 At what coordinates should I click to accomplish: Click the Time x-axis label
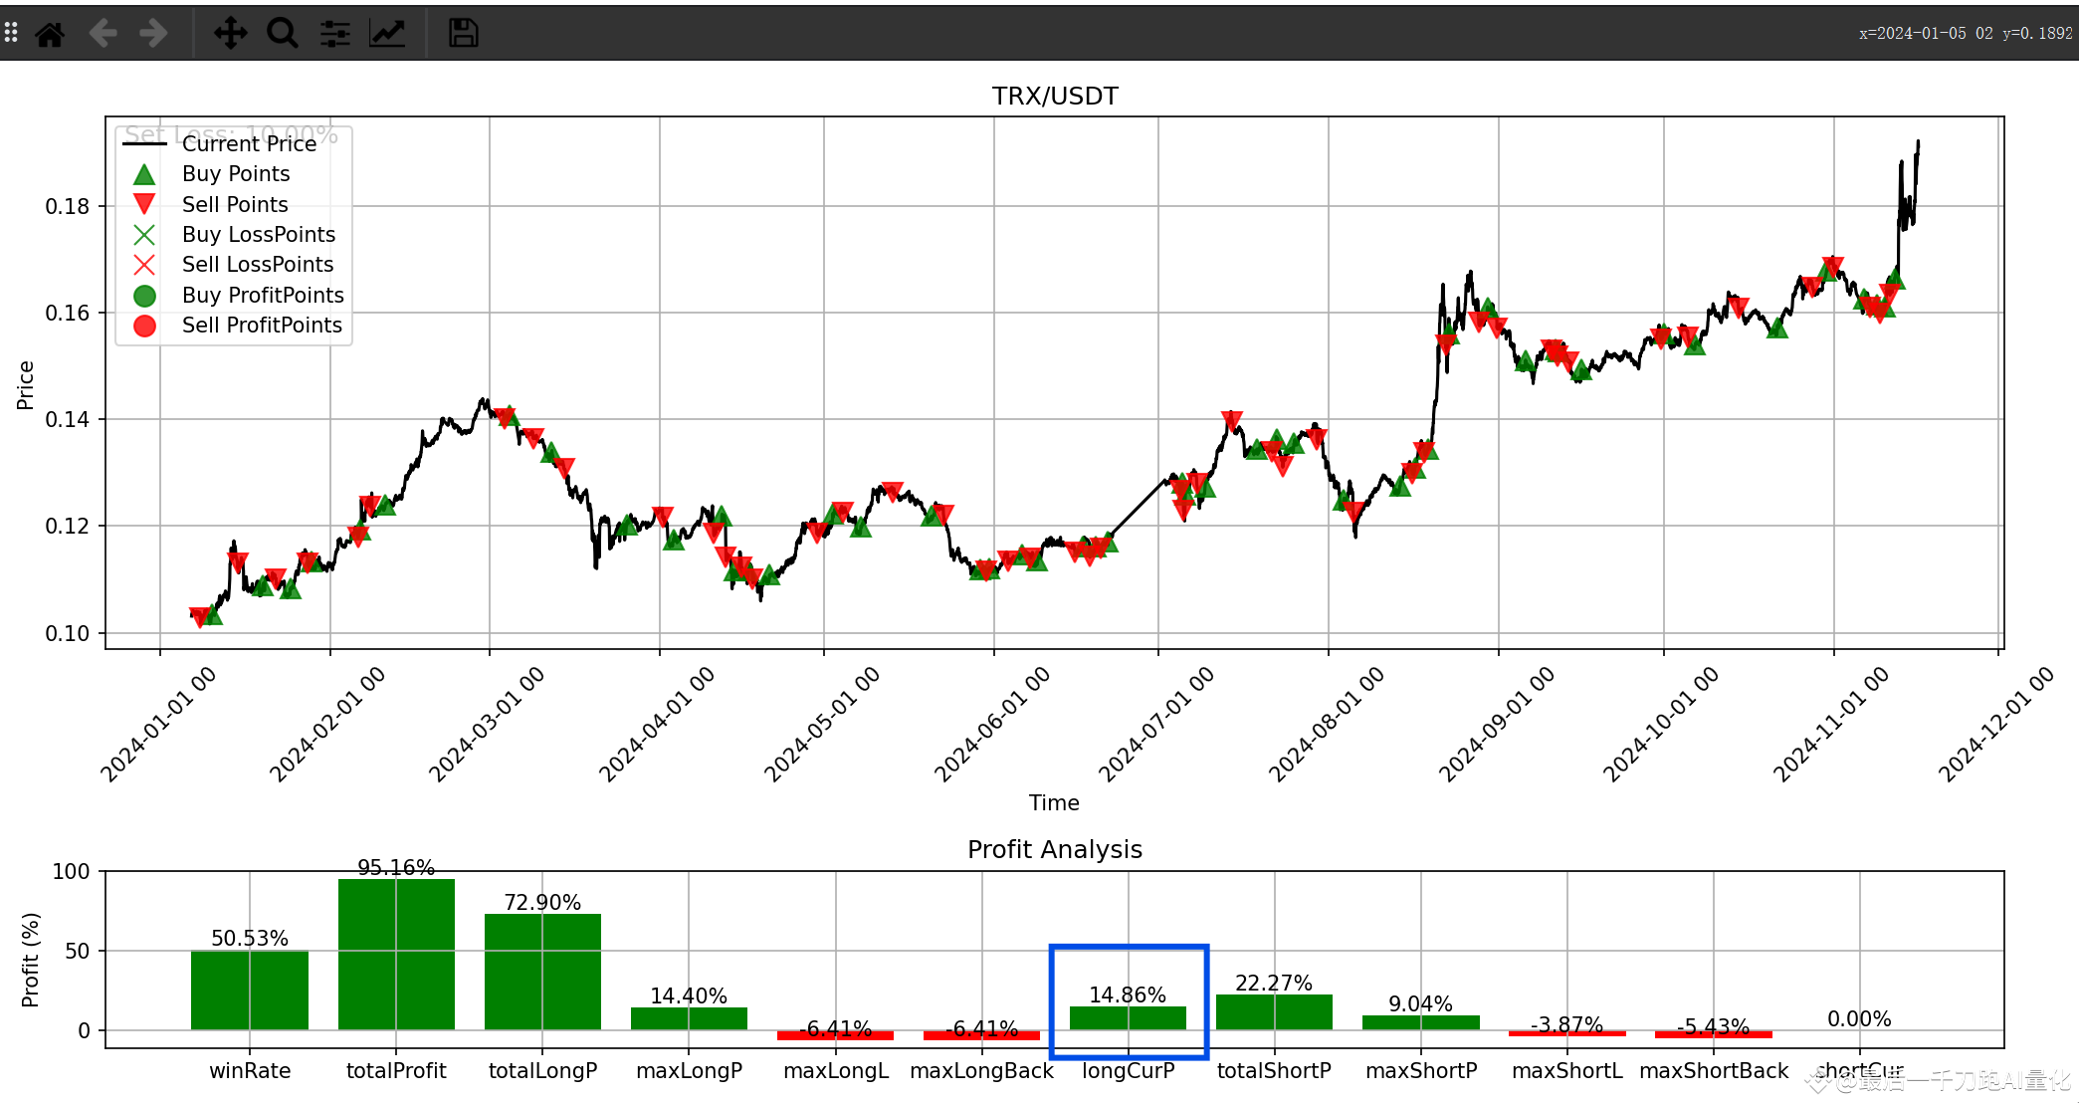pyautogui.click(x=1054, y=802)
